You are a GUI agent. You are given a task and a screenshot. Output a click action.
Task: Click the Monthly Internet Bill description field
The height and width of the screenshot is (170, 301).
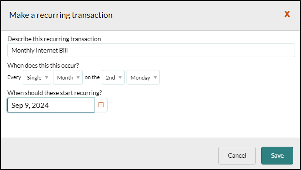tap(151, 50)
